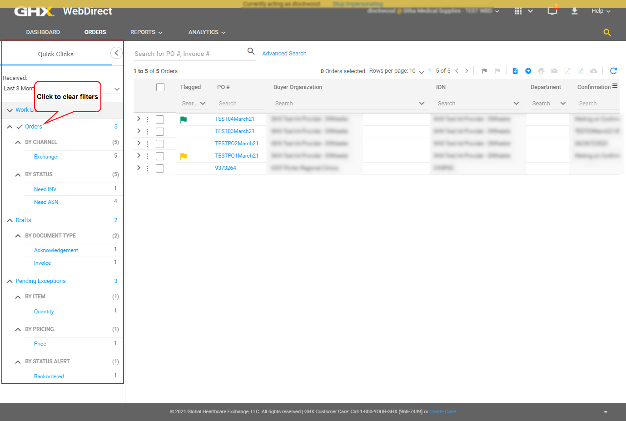Click the refresh orders icon
Viewport: 626px width, 421px height.
(x=613, y=71)
